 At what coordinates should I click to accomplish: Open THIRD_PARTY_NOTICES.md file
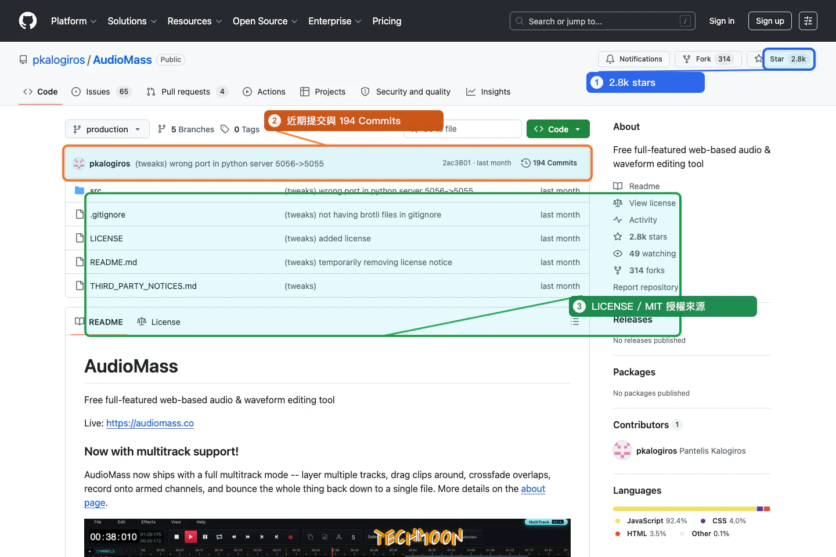pyautogui.click(x=143, y=286)
